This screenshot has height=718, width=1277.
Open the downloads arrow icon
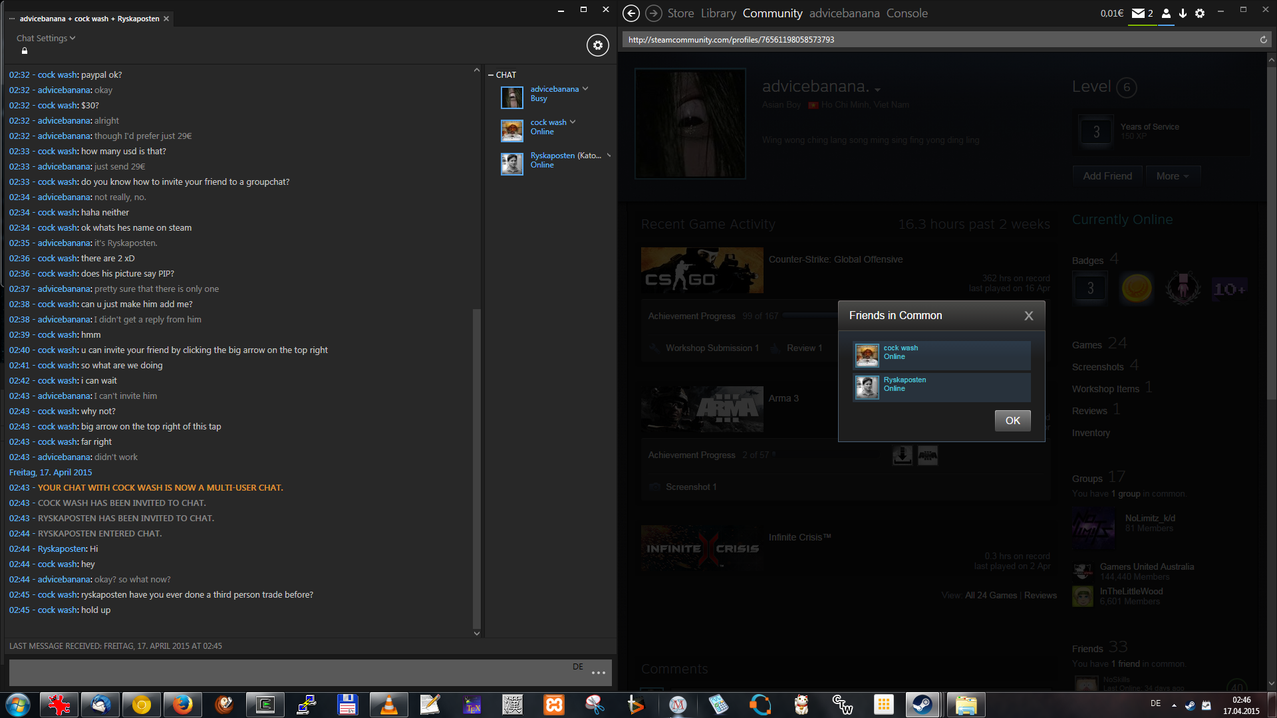[x=1183, y=13]
